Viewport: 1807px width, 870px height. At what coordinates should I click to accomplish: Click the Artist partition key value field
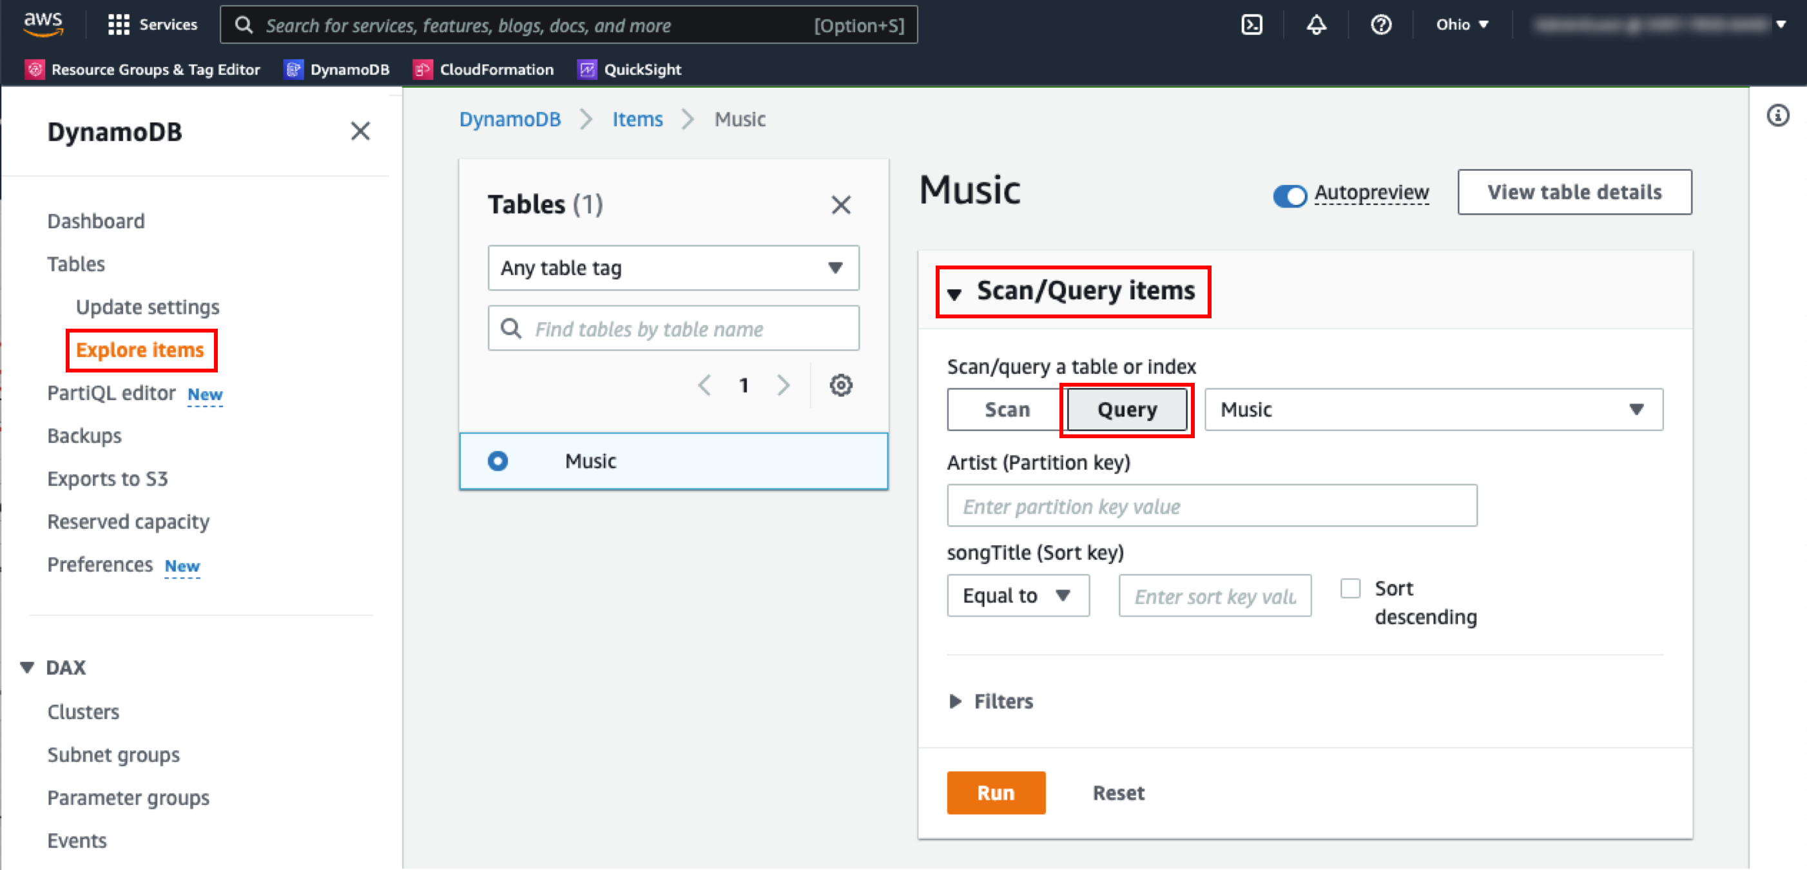coord(1212,506)
